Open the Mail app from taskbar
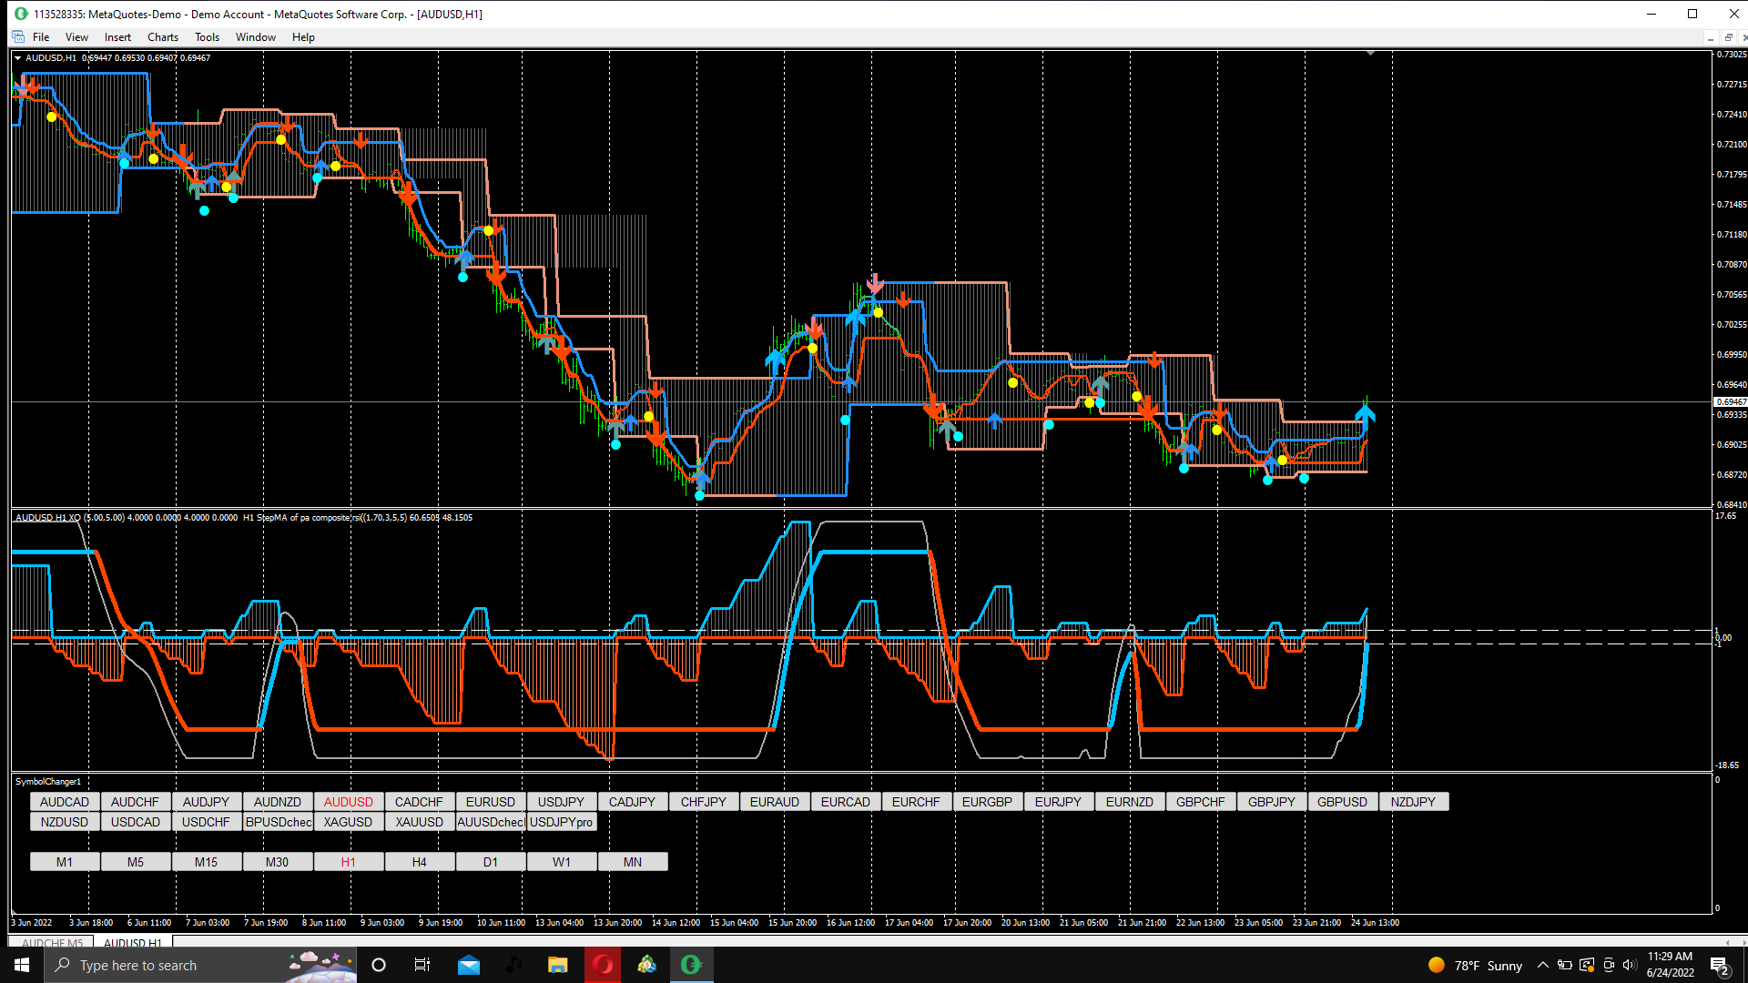Image resolution: width=1748 pixels, height=983 pixels. tap(469, 965)
